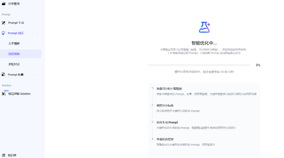Expand the Prompt 批量 submenu chevron
Viewport: 284px width, 158px height.
pos(37,75)
